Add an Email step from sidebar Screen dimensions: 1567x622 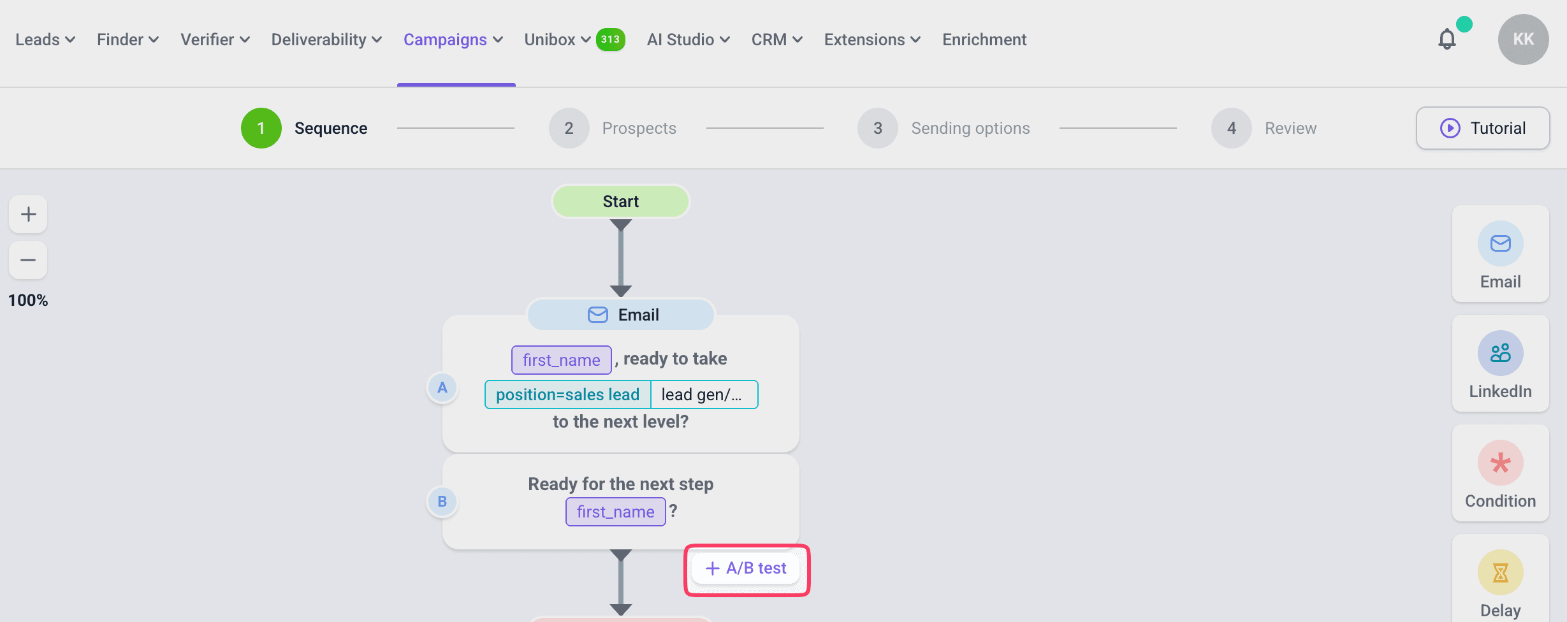(1500, 254)
